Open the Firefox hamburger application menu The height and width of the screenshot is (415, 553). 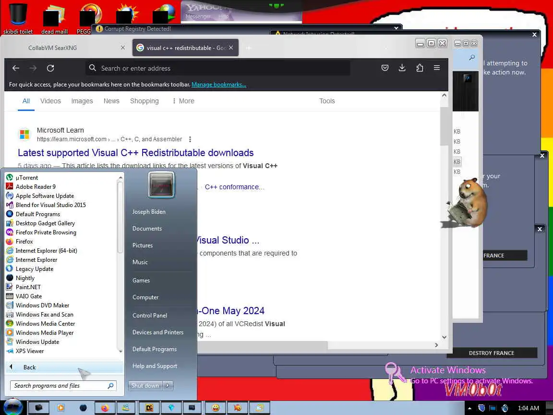click(437, 68)
